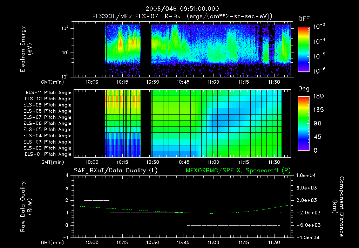
Task: Click the Raw Data Quality (Raw) axis label
Action: 26,207
